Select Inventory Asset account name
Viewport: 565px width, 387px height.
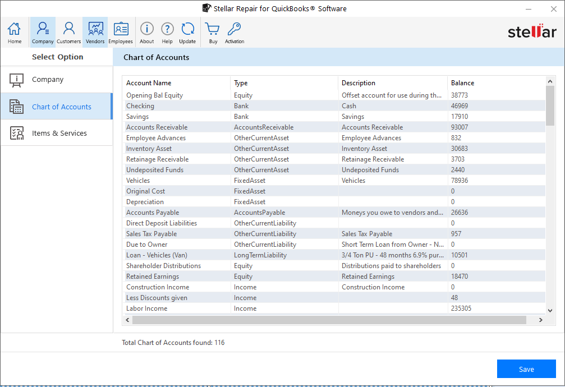click(x=149, y=149)
